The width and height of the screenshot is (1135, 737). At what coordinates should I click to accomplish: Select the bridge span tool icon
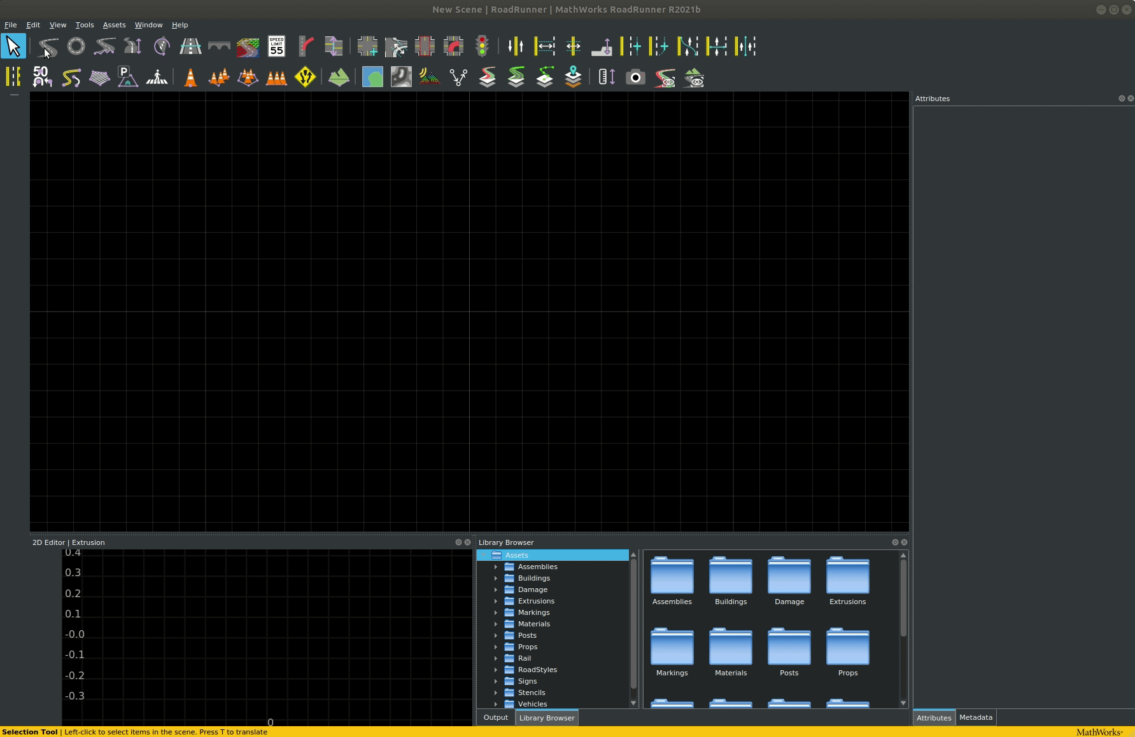click(219, 46)
